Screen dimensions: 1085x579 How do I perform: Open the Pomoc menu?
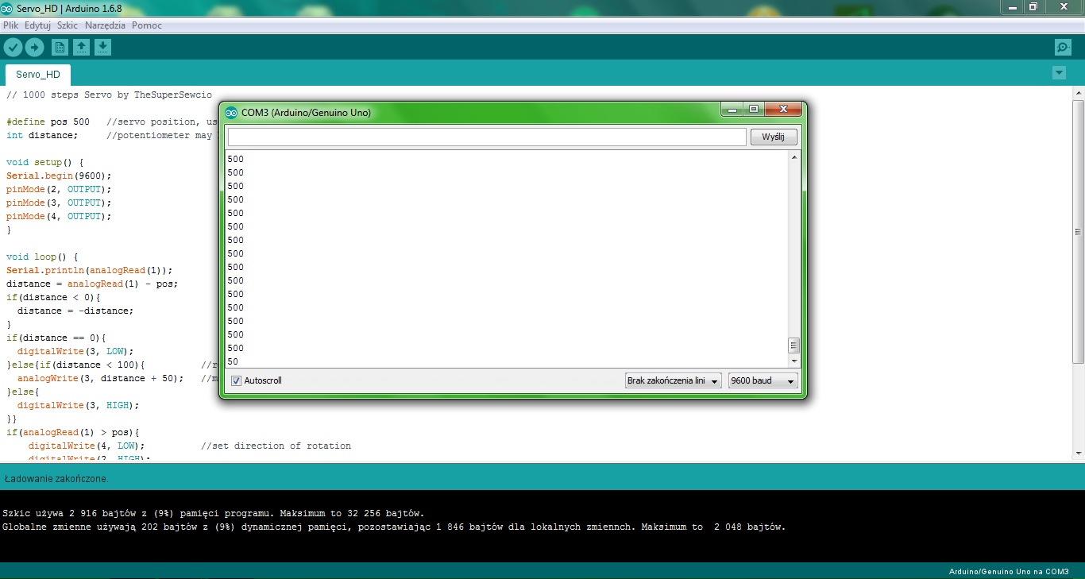tap(147, 25)
